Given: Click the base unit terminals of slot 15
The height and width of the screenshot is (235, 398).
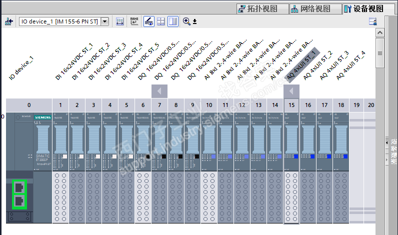Looking at the screenshot, I should (291, 197).
